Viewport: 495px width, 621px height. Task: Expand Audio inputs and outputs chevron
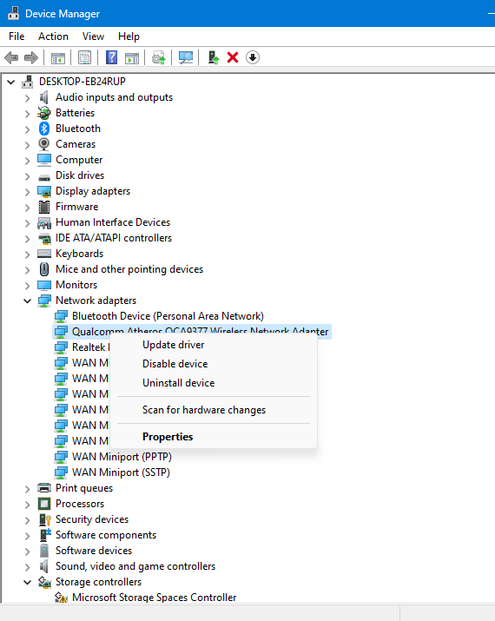[27, 98]
